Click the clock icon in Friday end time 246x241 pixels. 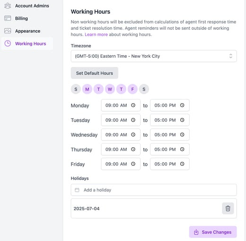[x=182, y=164]
